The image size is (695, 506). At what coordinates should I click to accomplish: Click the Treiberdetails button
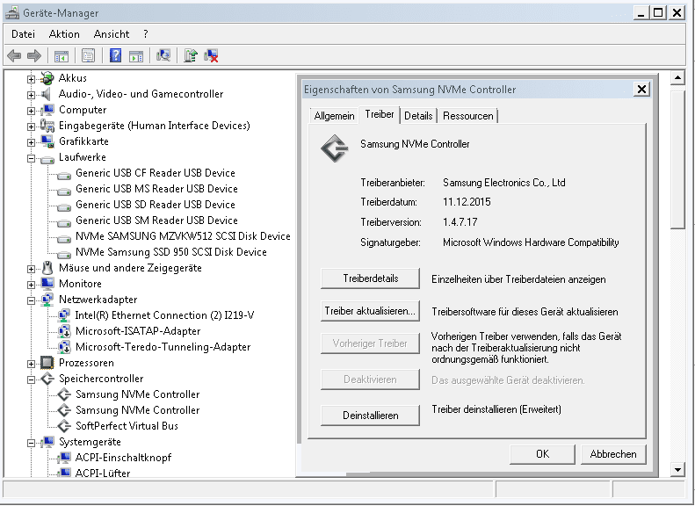[370, 278]
